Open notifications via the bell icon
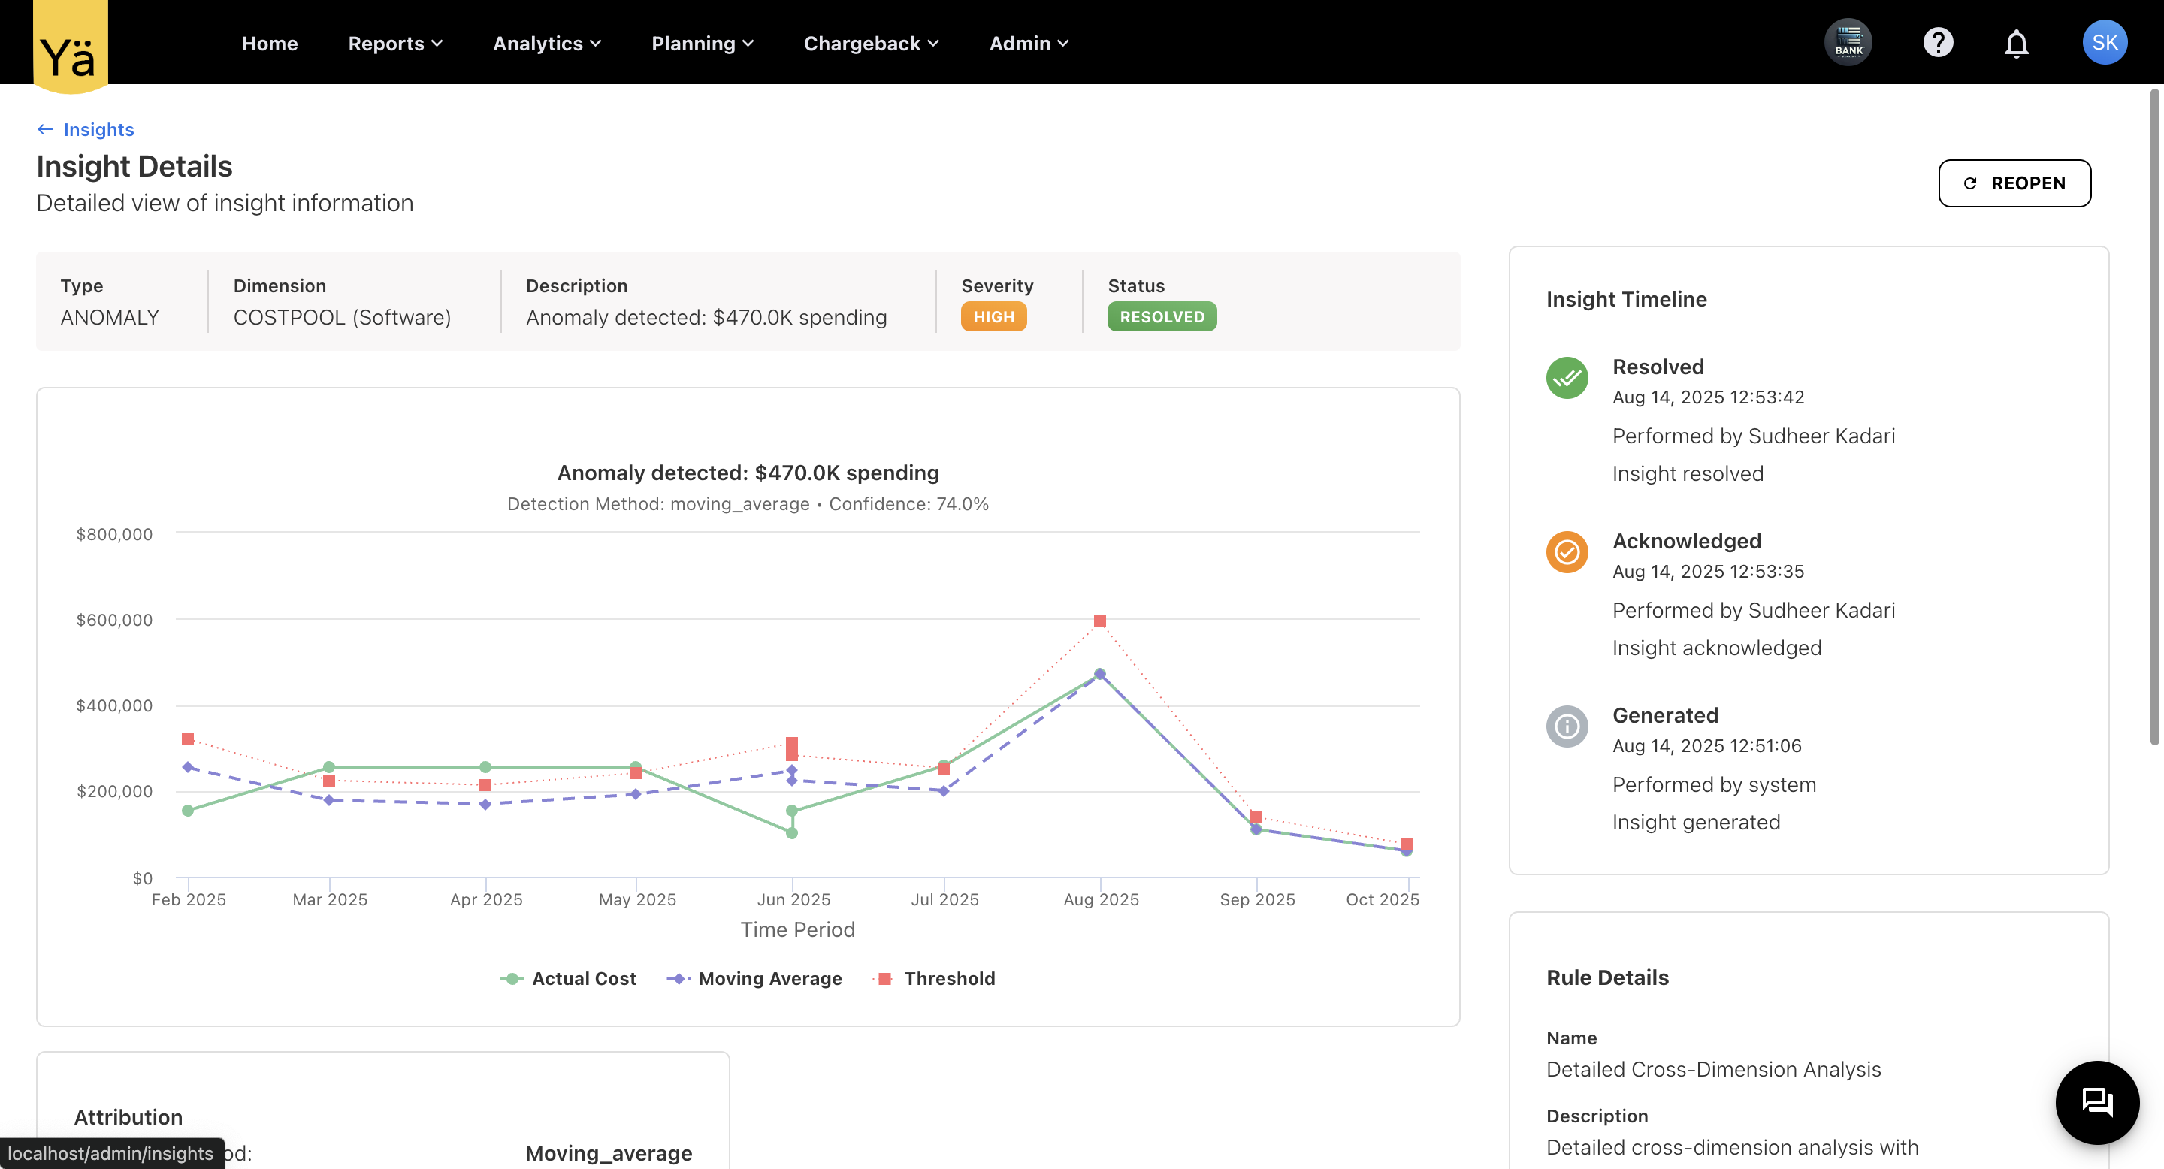The height and width of the screenshot is (1169, 2164). pos(2015,42)
